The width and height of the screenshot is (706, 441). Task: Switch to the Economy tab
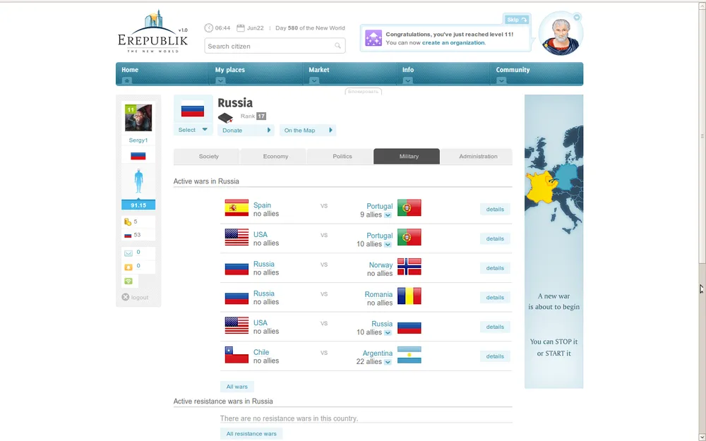coord(275,157)
